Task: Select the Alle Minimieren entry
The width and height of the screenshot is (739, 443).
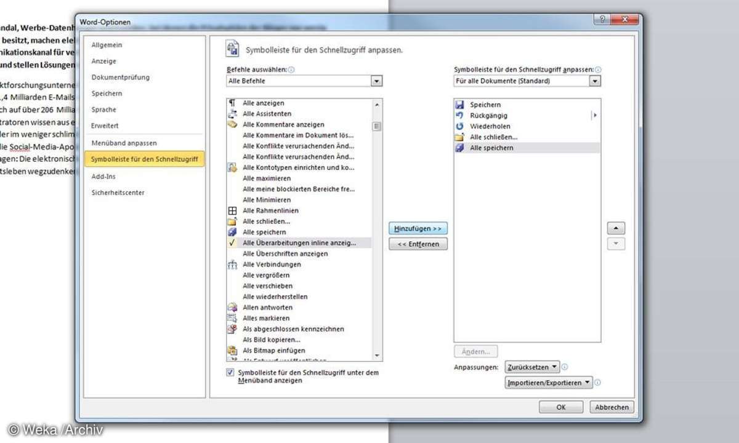Action: tap(299, 200)
